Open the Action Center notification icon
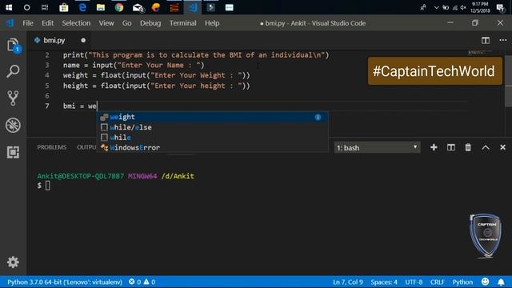The height and width of the screenshot is (288, 512). pos(500,7)
